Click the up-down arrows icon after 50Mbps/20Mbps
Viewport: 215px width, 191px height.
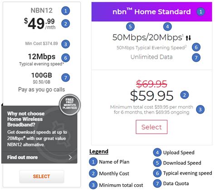click(188, 38)
